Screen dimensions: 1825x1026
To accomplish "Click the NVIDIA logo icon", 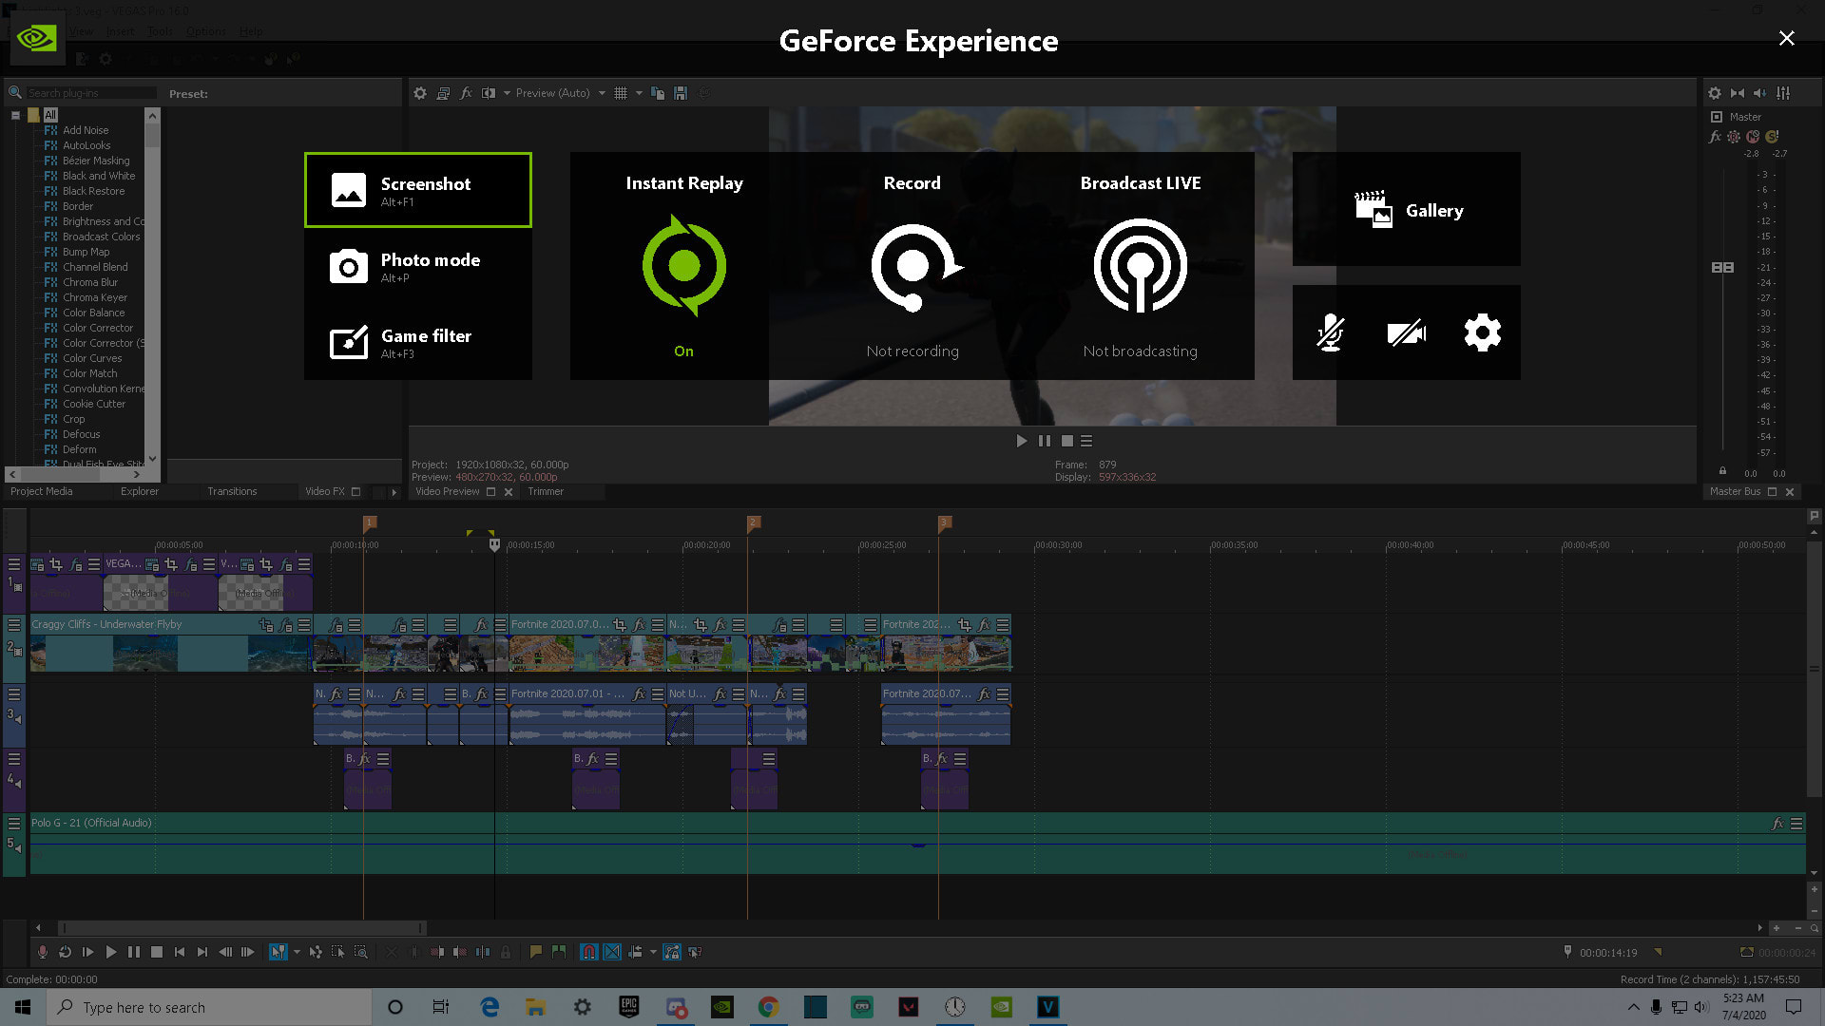I will [37, 38].
